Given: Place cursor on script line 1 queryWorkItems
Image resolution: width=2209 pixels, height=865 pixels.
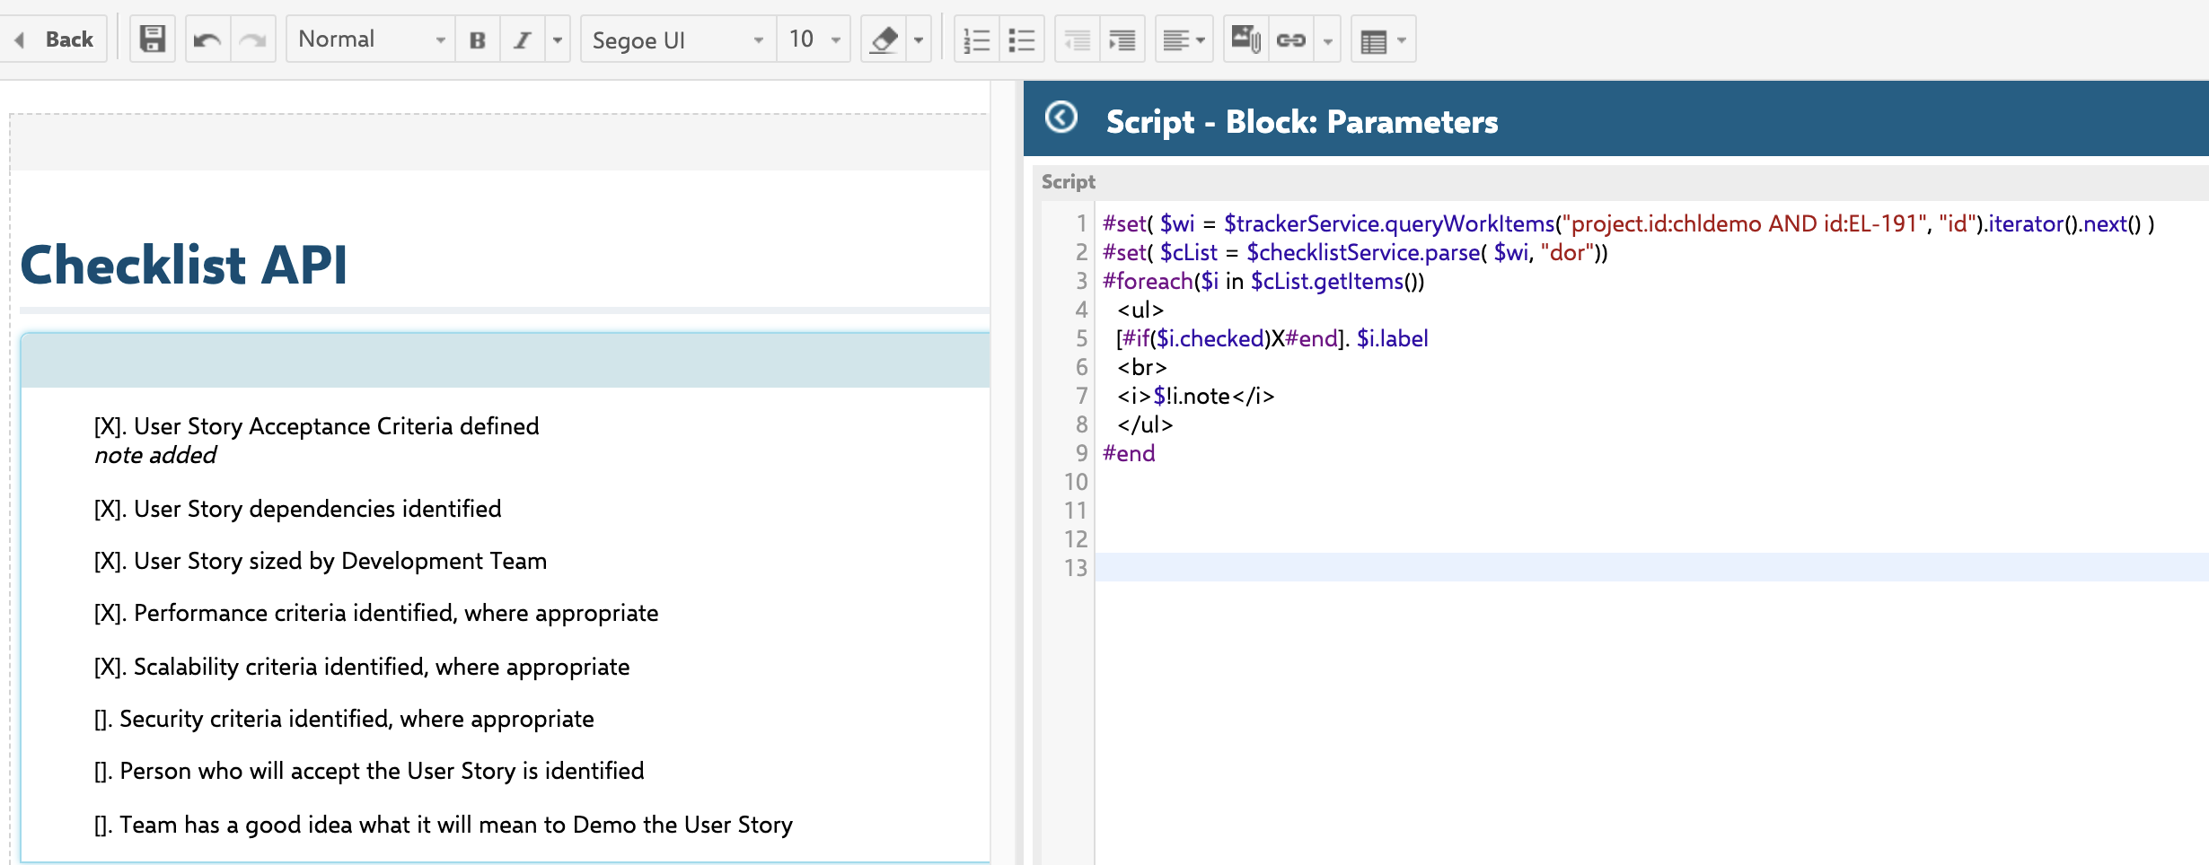Looking at the screenshot, I should 1628,223.
